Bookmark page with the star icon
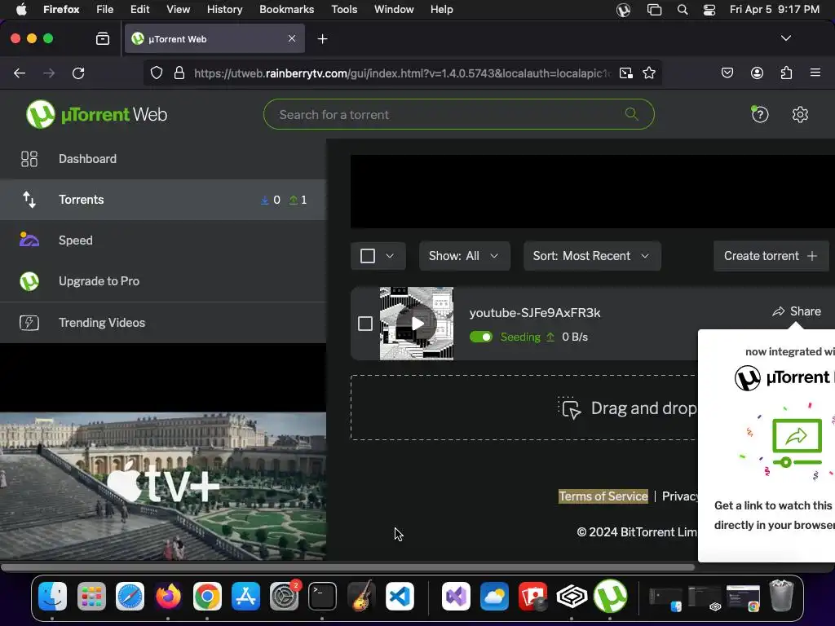 click(648, 73)
